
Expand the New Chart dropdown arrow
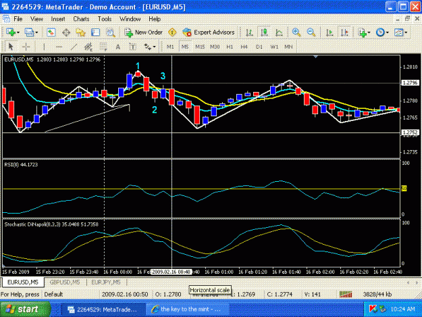(x=18, y=32)
